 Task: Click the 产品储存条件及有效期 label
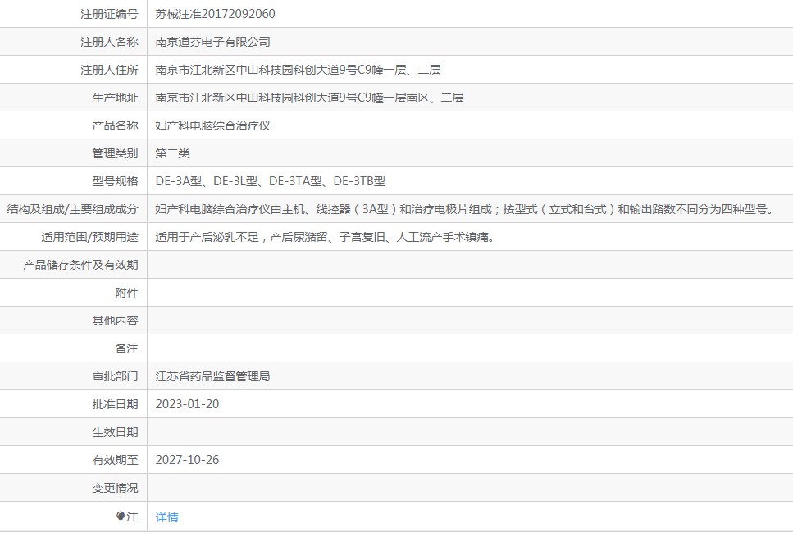click(x=80, y=265)
